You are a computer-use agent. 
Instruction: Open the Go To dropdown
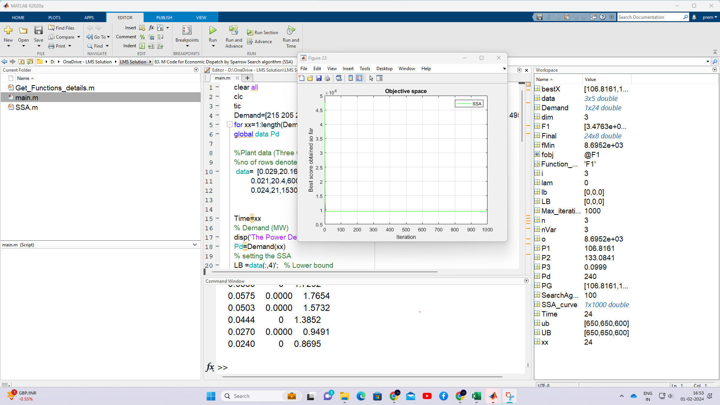[x=108, y=37]
